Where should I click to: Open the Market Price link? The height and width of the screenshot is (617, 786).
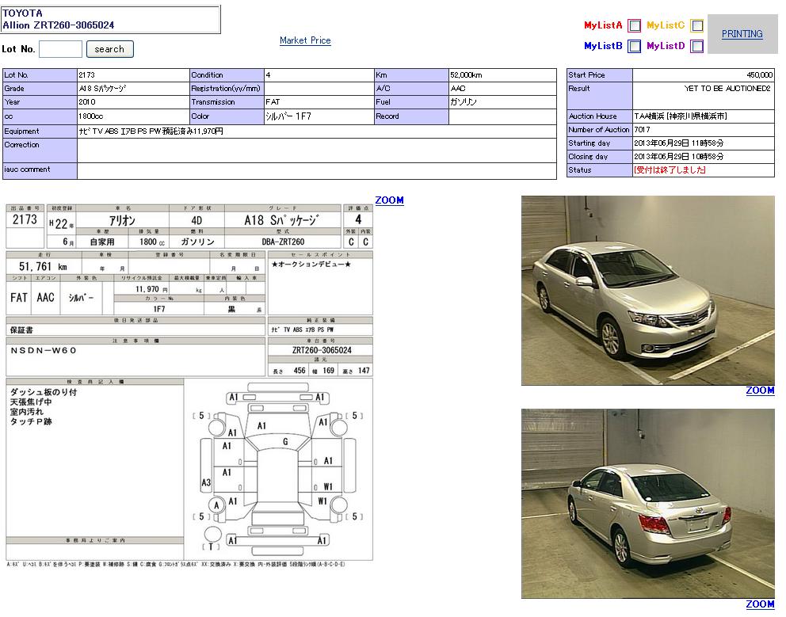[305, 40]
